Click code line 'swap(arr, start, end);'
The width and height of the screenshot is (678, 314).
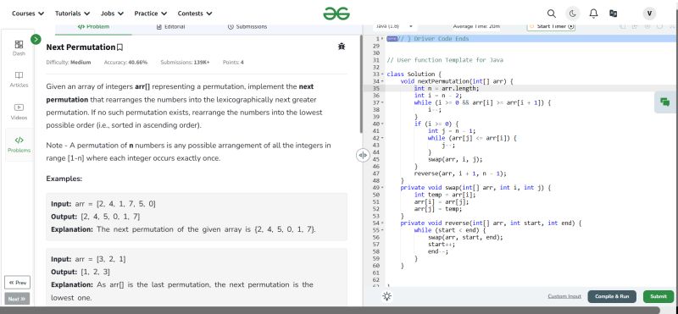465,237
